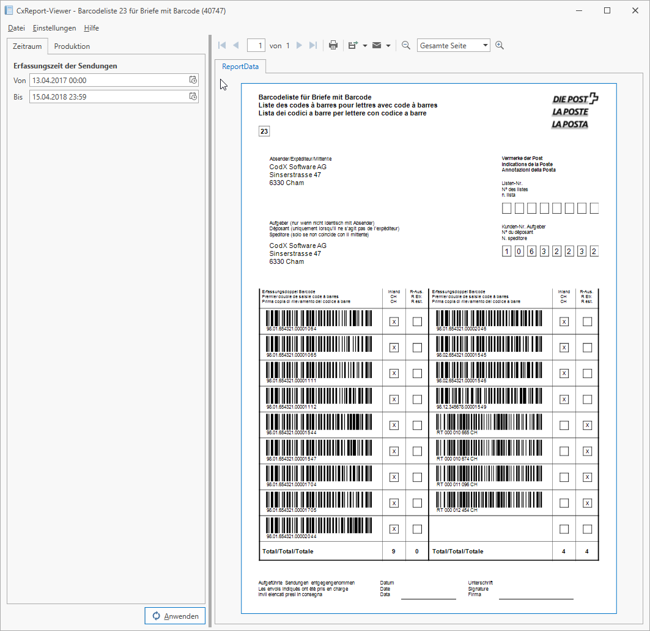Screen dimensions: 650x631
Task: Go to the first report page
Action: coord(222,46)
